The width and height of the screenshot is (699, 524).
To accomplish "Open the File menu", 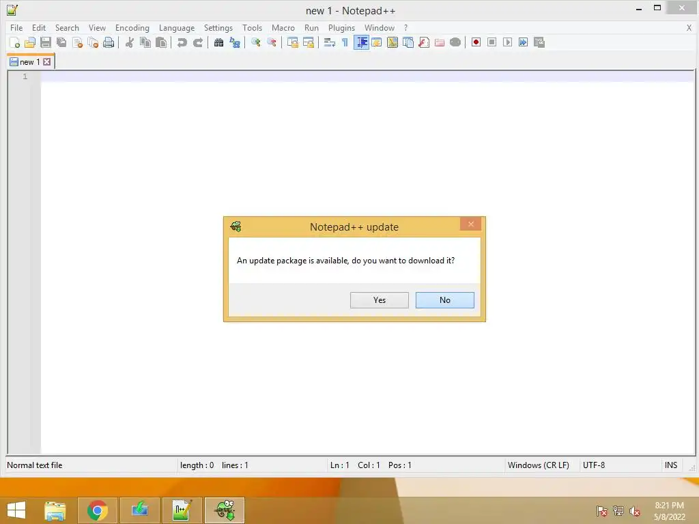I will 16,27.
